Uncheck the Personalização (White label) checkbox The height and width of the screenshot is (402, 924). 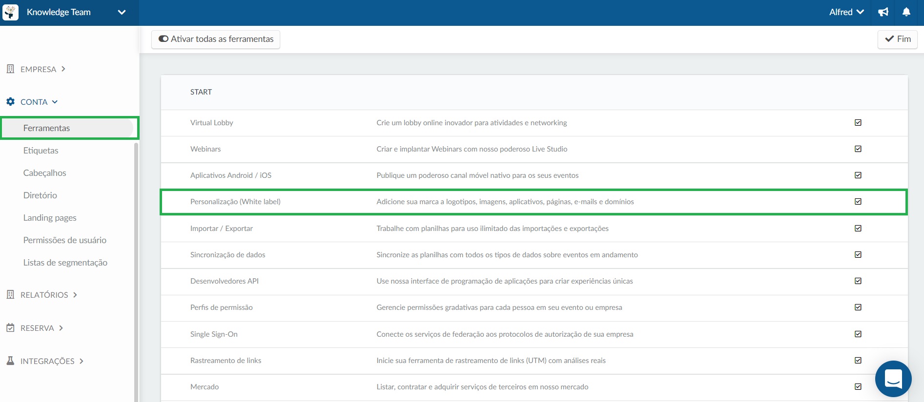[x=858, y=202]
